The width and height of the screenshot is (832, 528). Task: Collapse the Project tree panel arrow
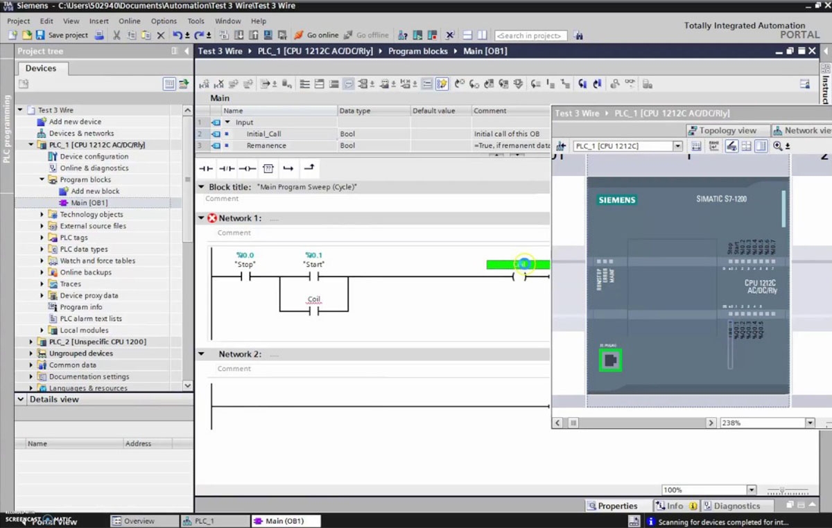[x=187, y=51]
